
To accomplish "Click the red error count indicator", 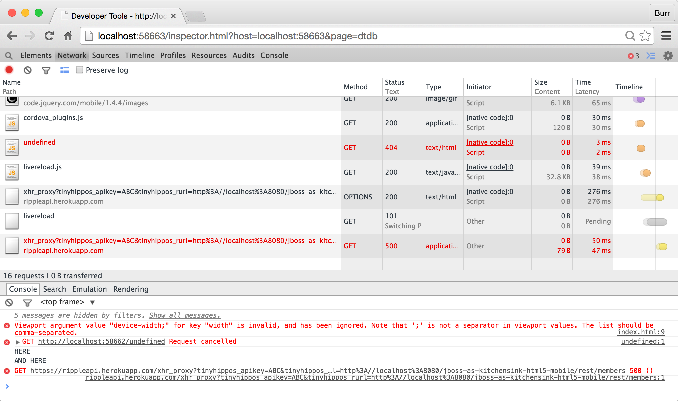I will click(633, 56).
